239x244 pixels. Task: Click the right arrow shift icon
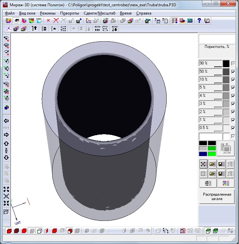coord(6,135)
